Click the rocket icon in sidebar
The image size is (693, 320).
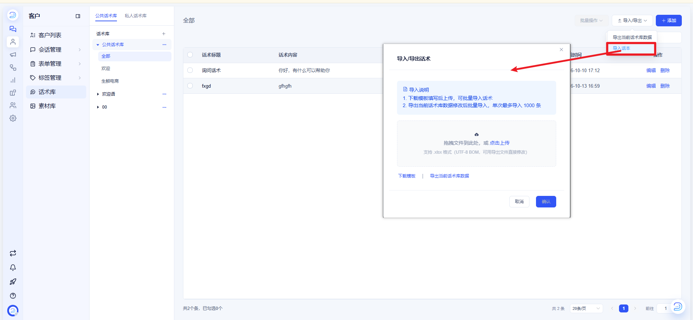point(13,281)
